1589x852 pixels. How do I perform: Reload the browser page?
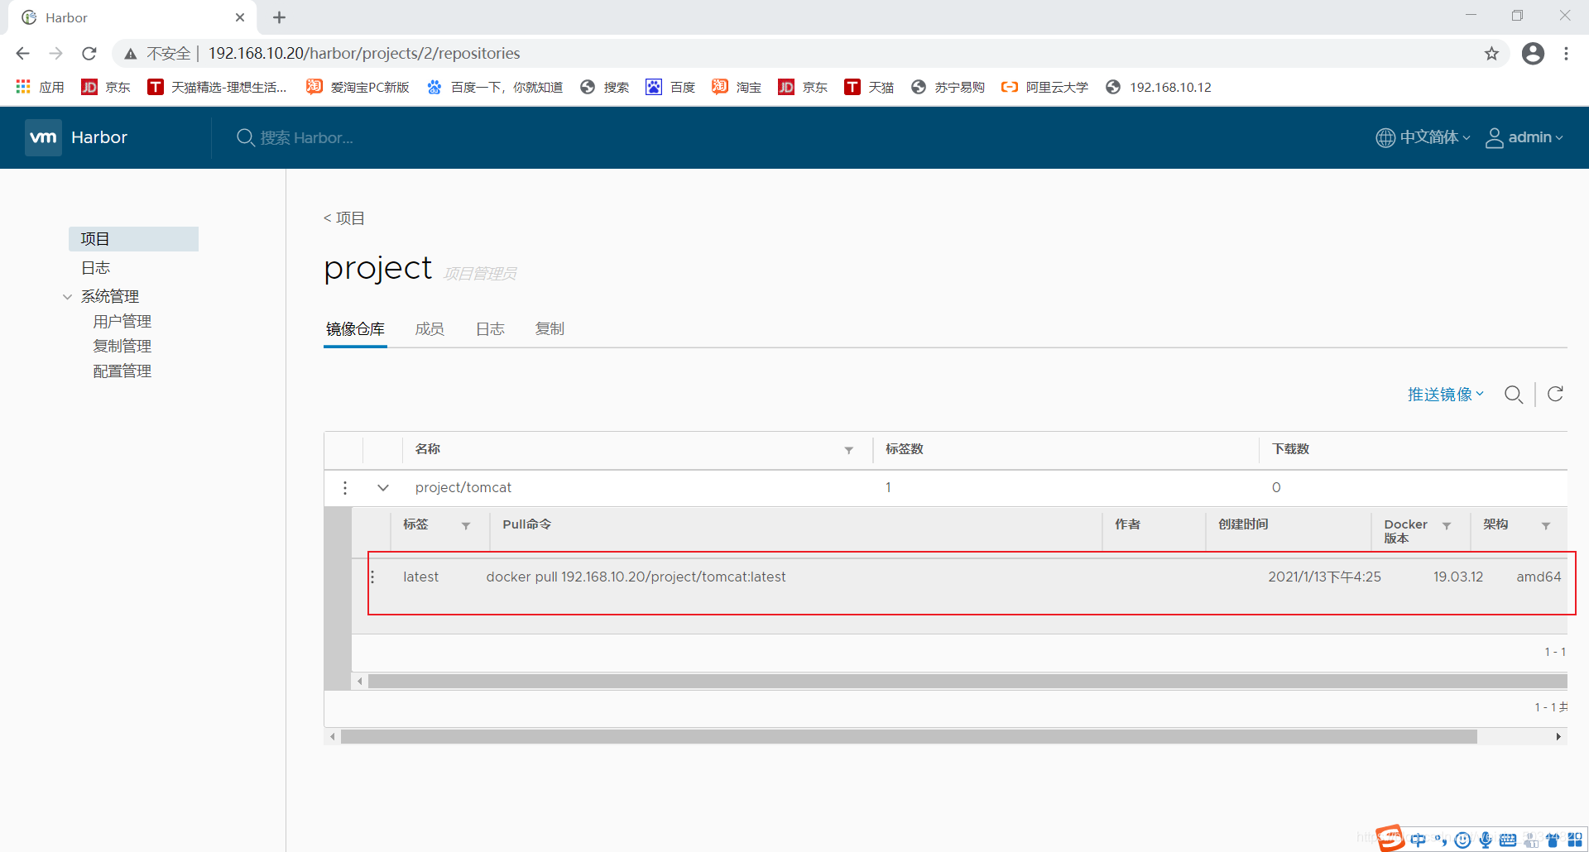pos(89,54)
